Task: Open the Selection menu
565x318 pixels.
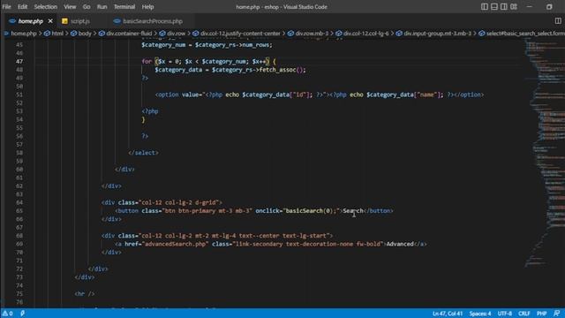Action: [x=45, y=6]
